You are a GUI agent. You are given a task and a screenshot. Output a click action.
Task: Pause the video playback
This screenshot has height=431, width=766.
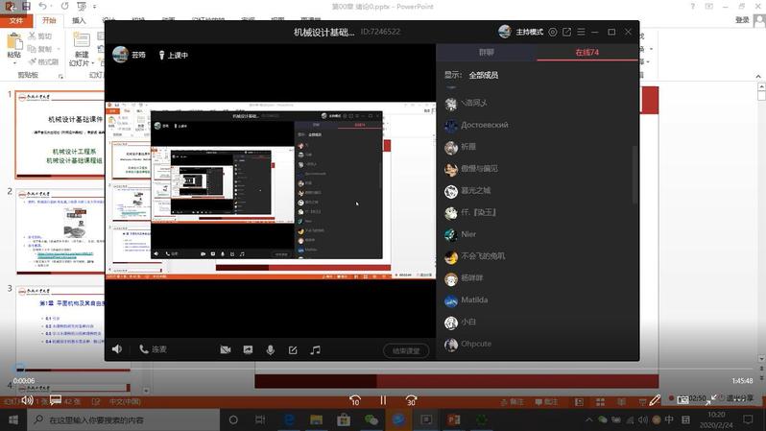(382, 400)
